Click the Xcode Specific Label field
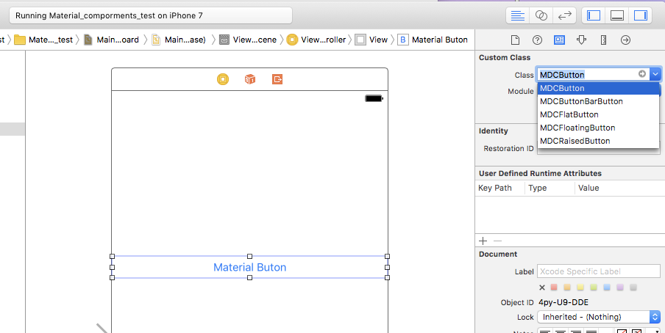Viewport: 665px width, 333px height. (599, 271)
